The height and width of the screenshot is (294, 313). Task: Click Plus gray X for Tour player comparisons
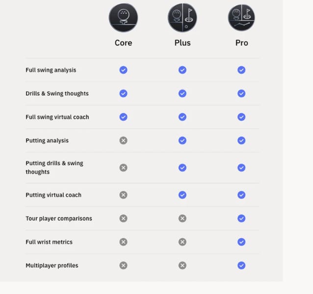coord(183,219)
